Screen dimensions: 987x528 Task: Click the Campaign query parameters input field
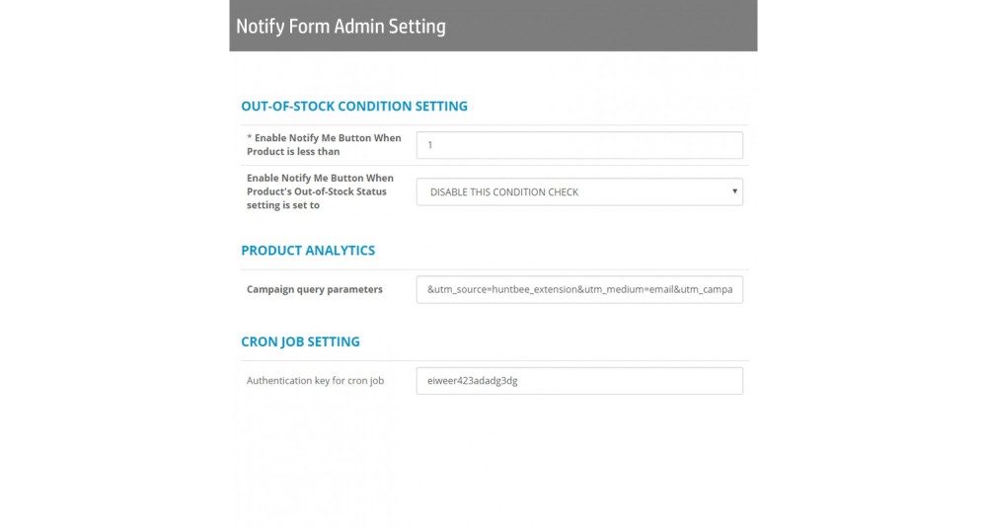[579, 289]
